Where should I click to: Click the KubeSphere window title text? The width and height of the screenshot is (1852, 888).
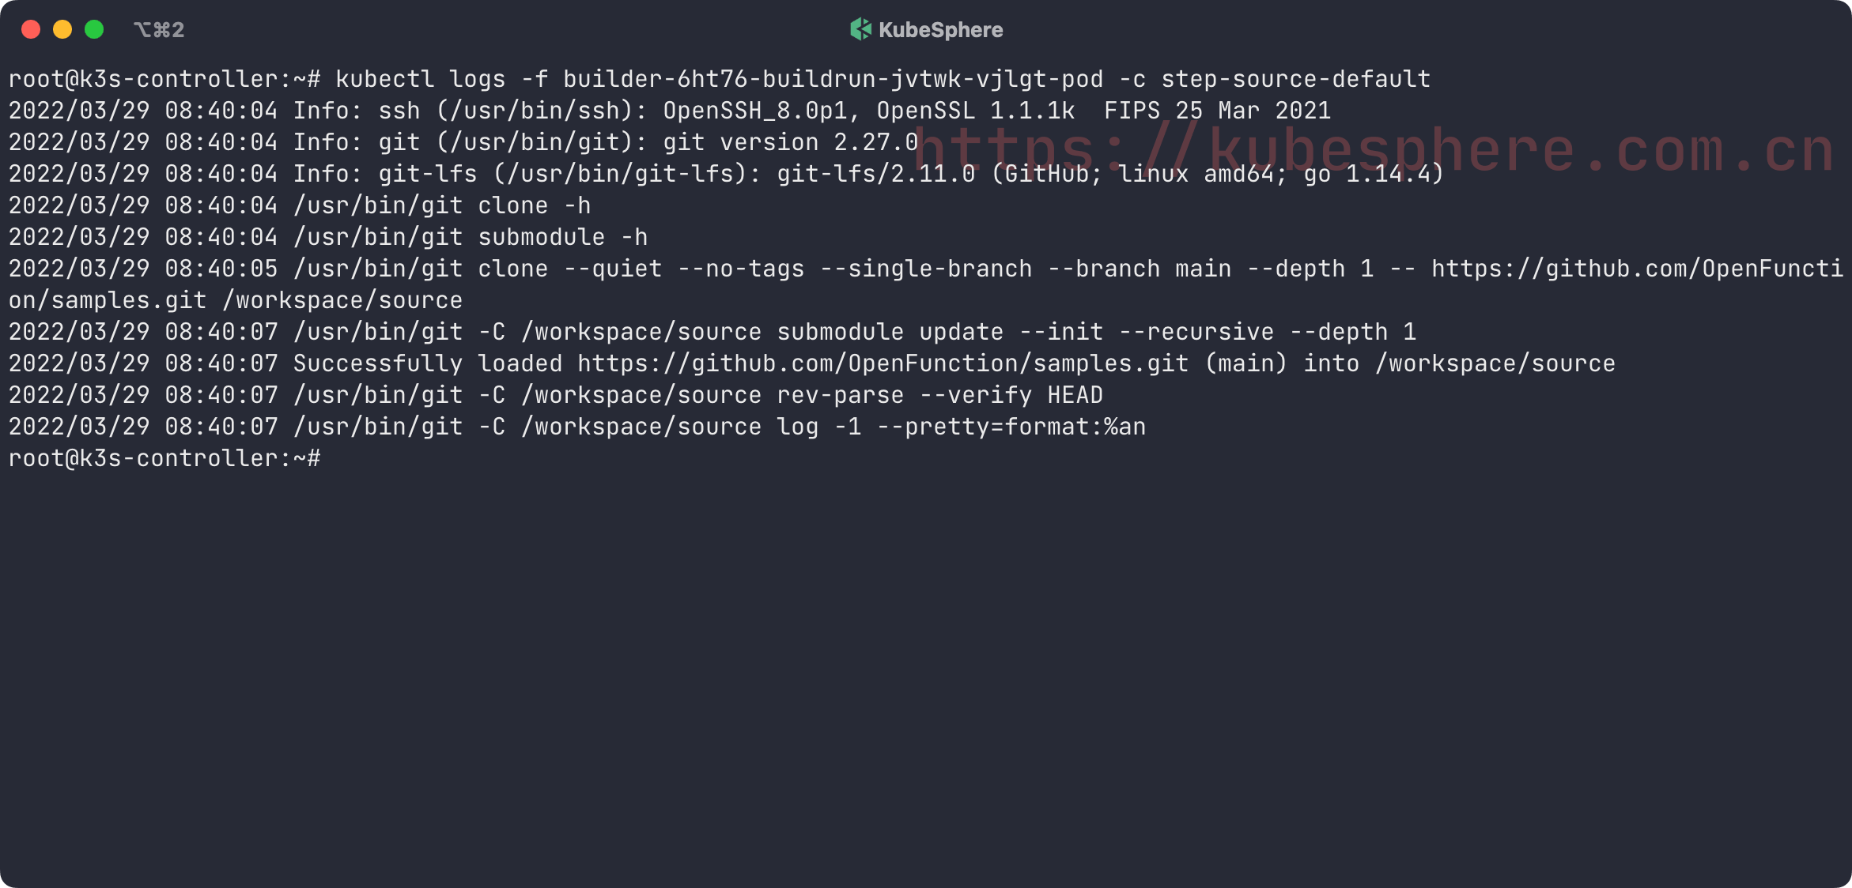tap(940, 30)
